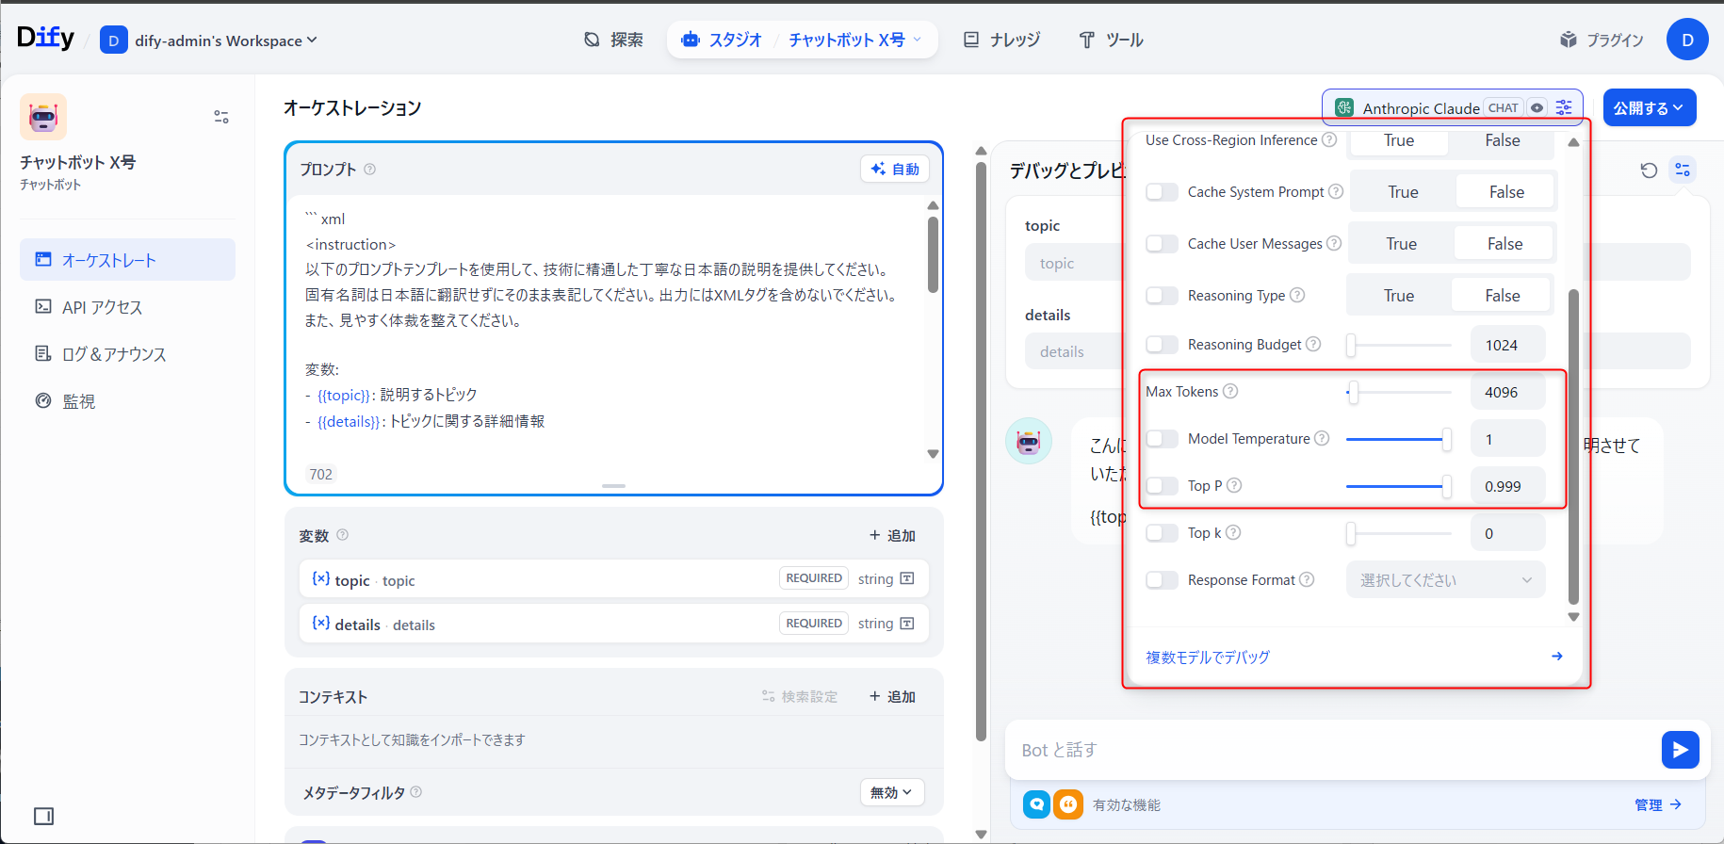Click the Max Tokens value field 4096
The image size is (1724, 844).
[1507, 392]
